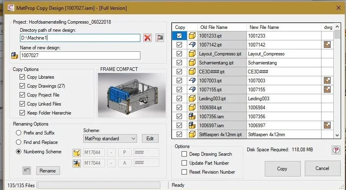Click the dwg icon for 1006997.iam
The width and height of the screenshot is (346, 190).
[x=327, y=125]
